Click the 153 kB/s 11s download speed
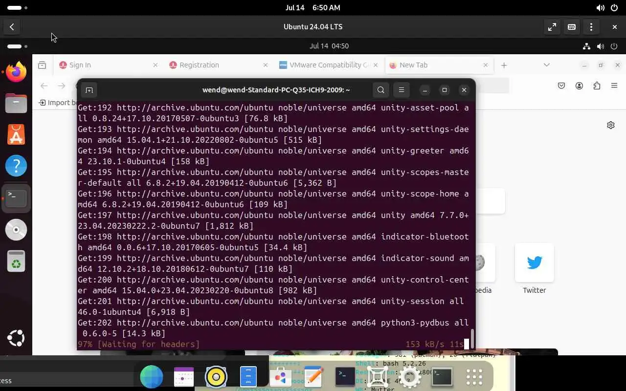 point(435,344)
